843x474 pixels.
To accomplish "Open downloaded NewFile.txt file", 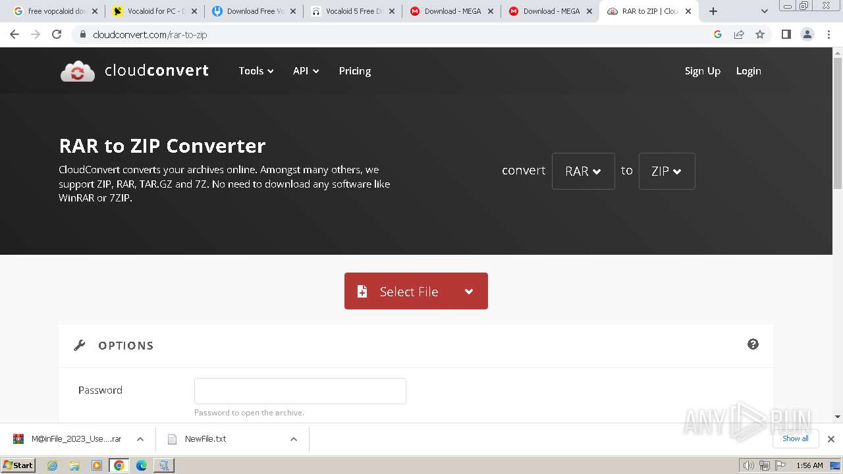I will [x=205, y=439].
